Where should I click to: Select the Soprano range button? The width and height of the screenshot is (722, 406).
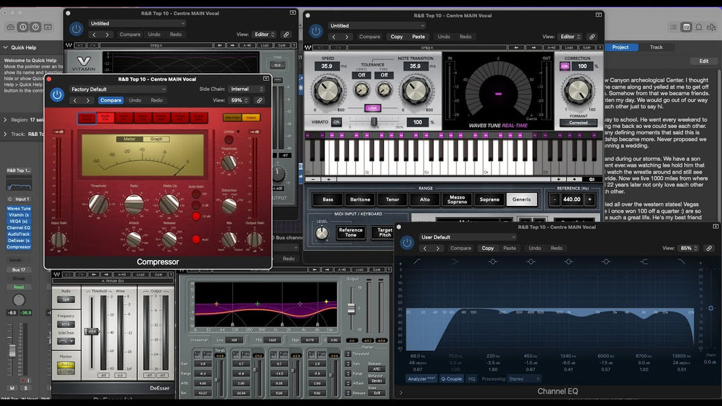[488, 199]
